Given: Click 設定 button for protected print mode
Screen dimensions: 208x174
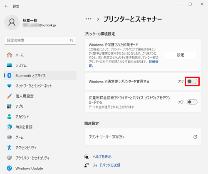Looking at the screenshot, I should [181, 55].
